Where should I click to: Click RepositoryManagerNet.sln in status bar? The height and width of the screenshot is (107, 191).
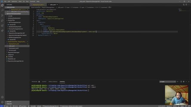tap(50, 106)
